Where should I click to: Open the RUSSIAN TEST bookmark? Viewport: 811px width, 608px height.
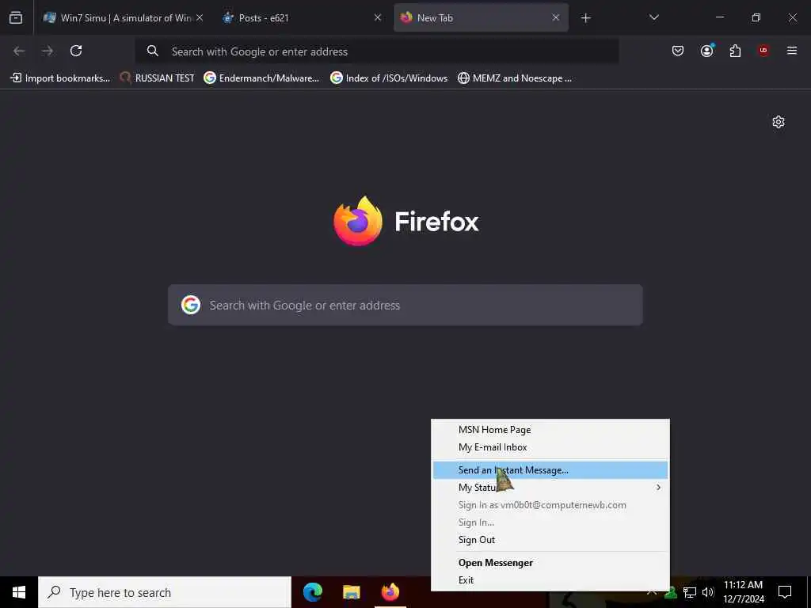click(158, 78)
